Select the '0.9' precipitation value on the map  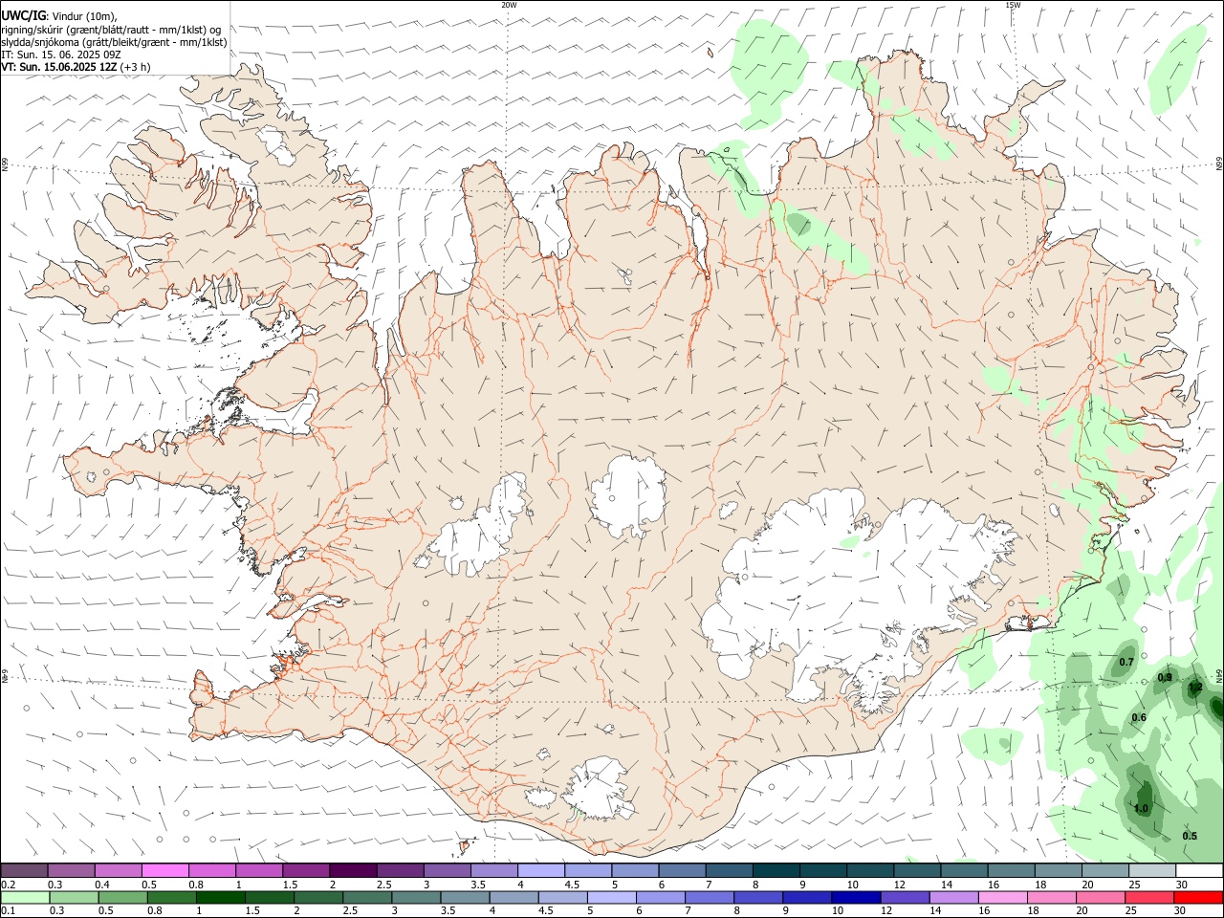tap(1165, 677)
